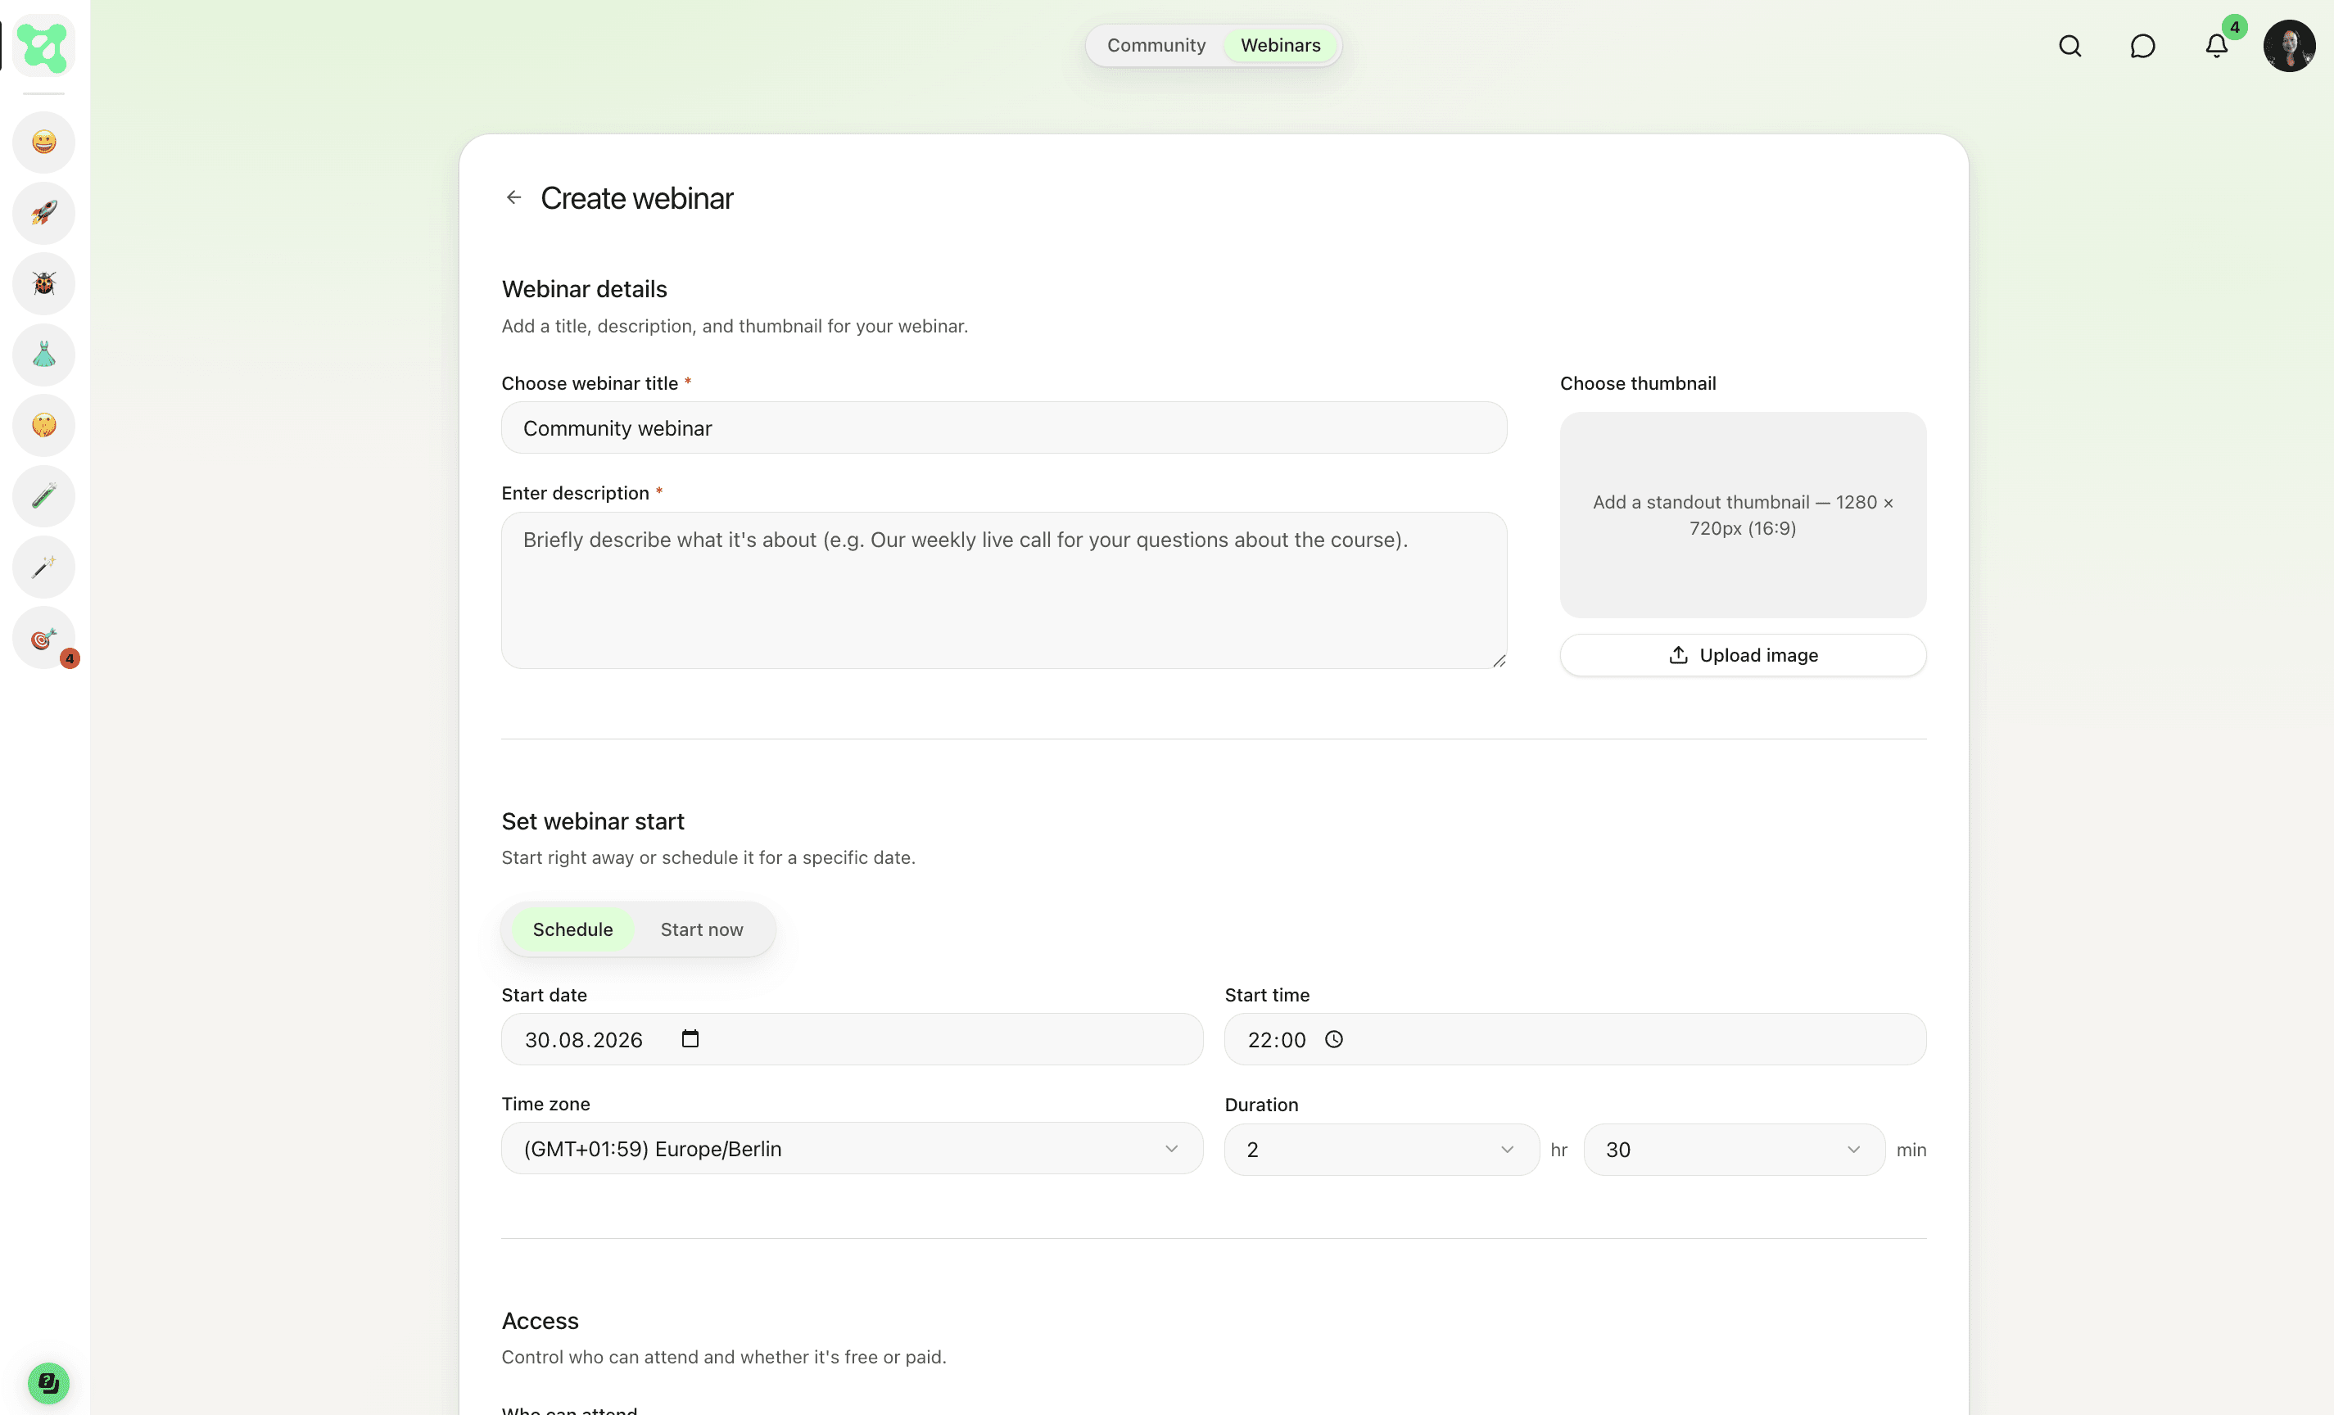The height and width of the screenshot is (1415, 2334).
Task: Open the teal dress emoji community
Action: point(43,355)
